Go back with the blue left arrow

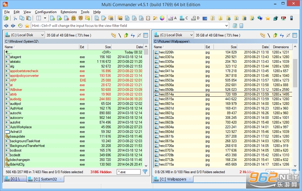coord(6,26)
